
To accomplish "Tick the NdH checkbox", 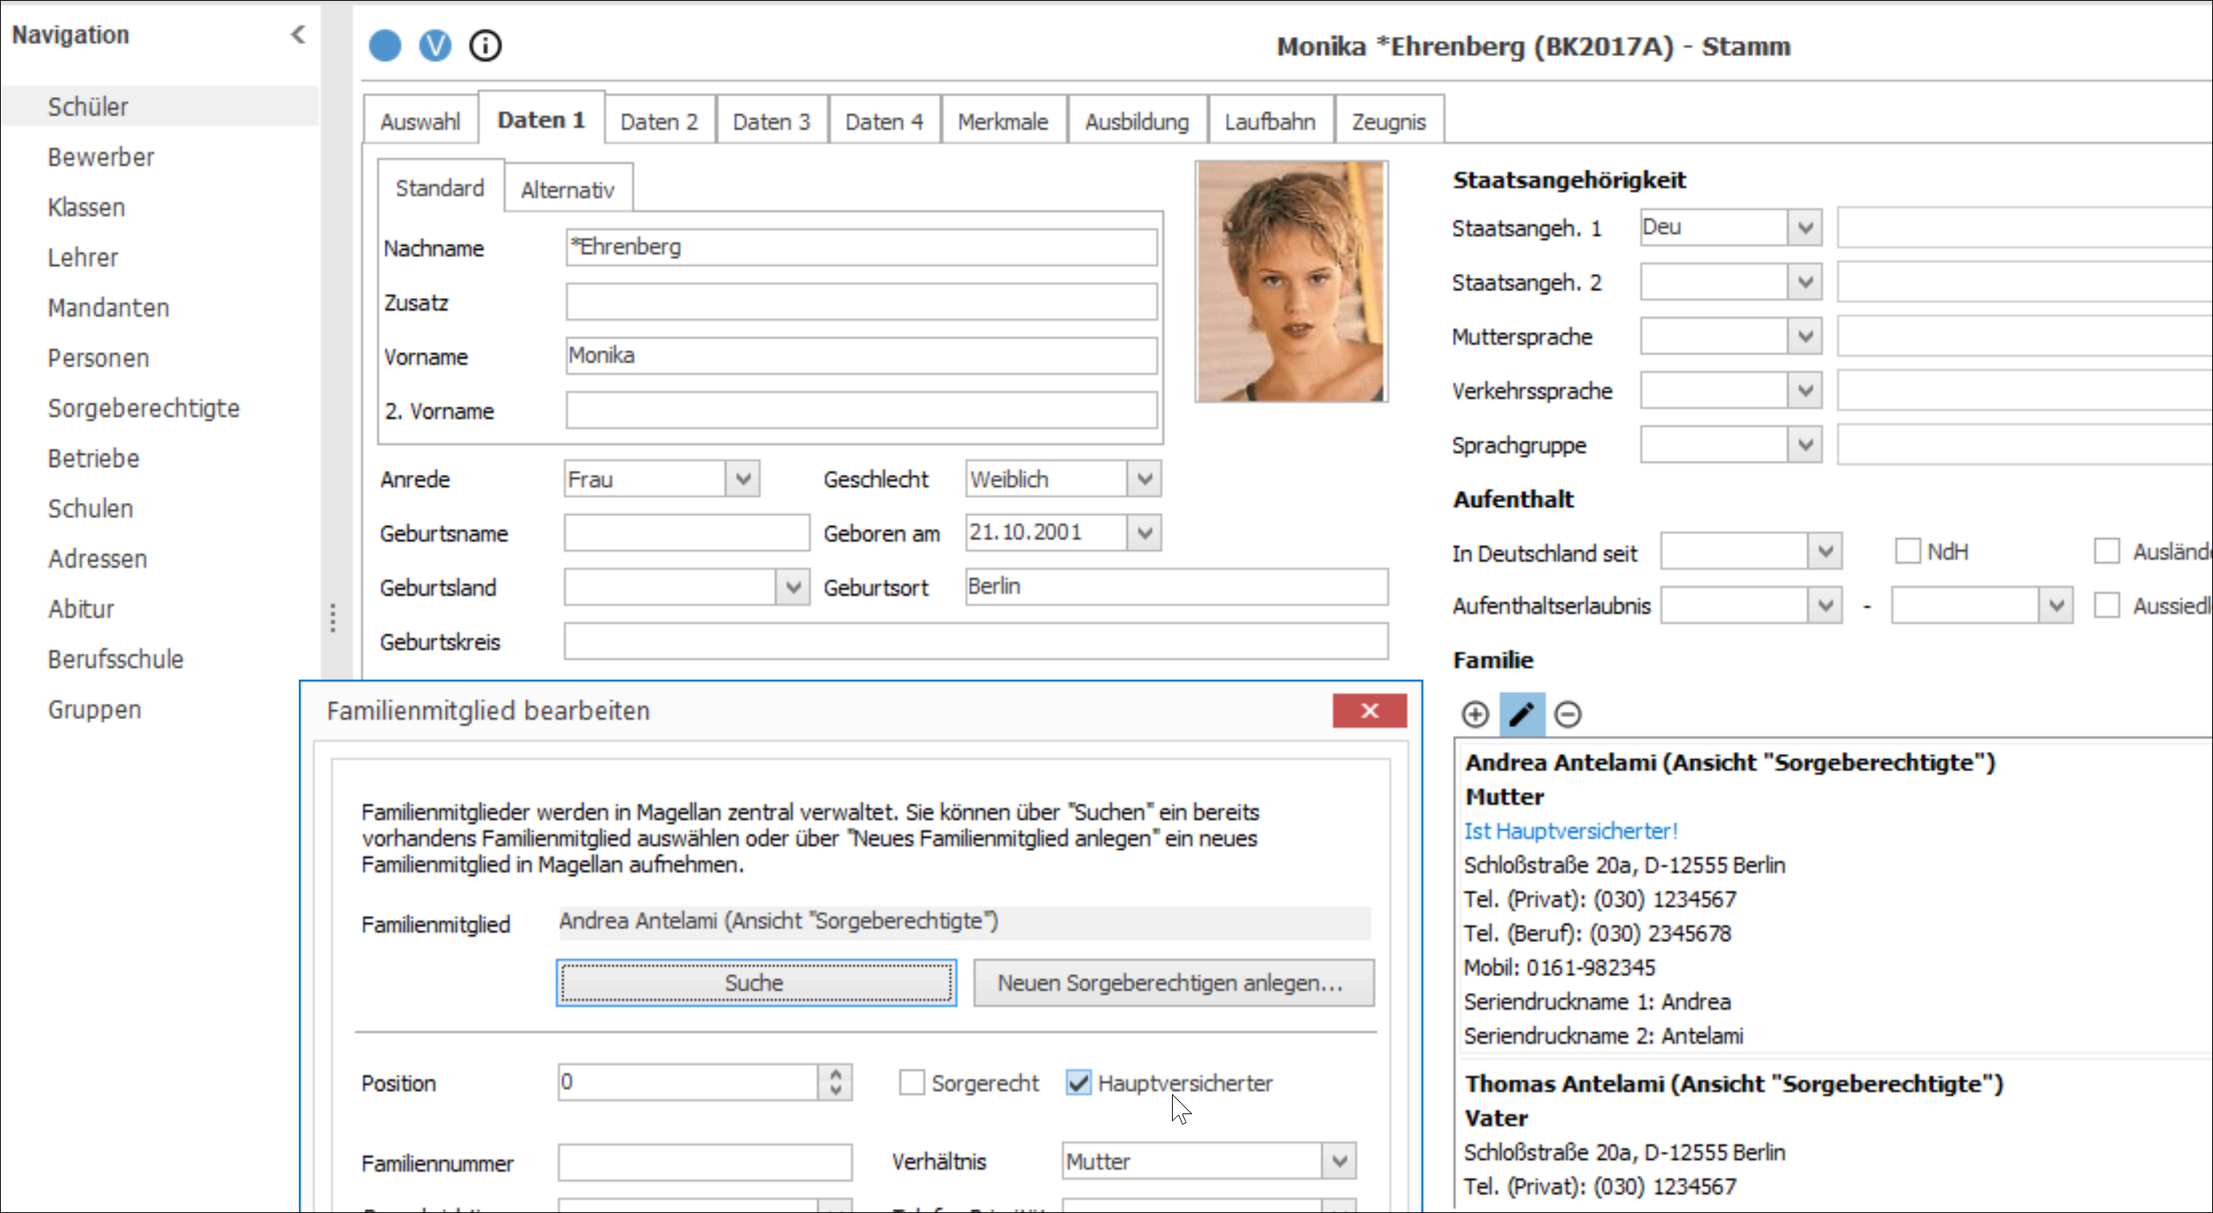I will click(x=1907, y=552).
